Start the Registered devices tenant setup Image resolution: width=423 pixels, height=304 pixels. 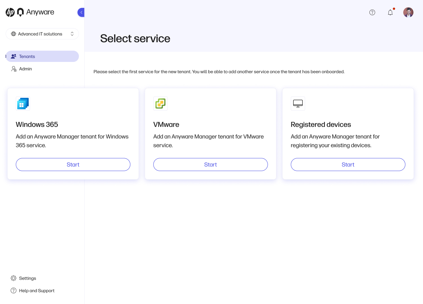point(348,165)
